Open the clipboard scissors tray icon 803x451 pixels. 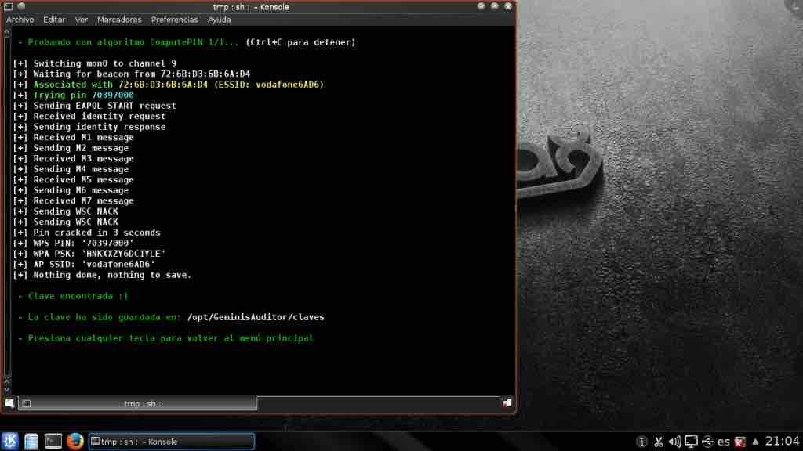[x=659, y=442]
